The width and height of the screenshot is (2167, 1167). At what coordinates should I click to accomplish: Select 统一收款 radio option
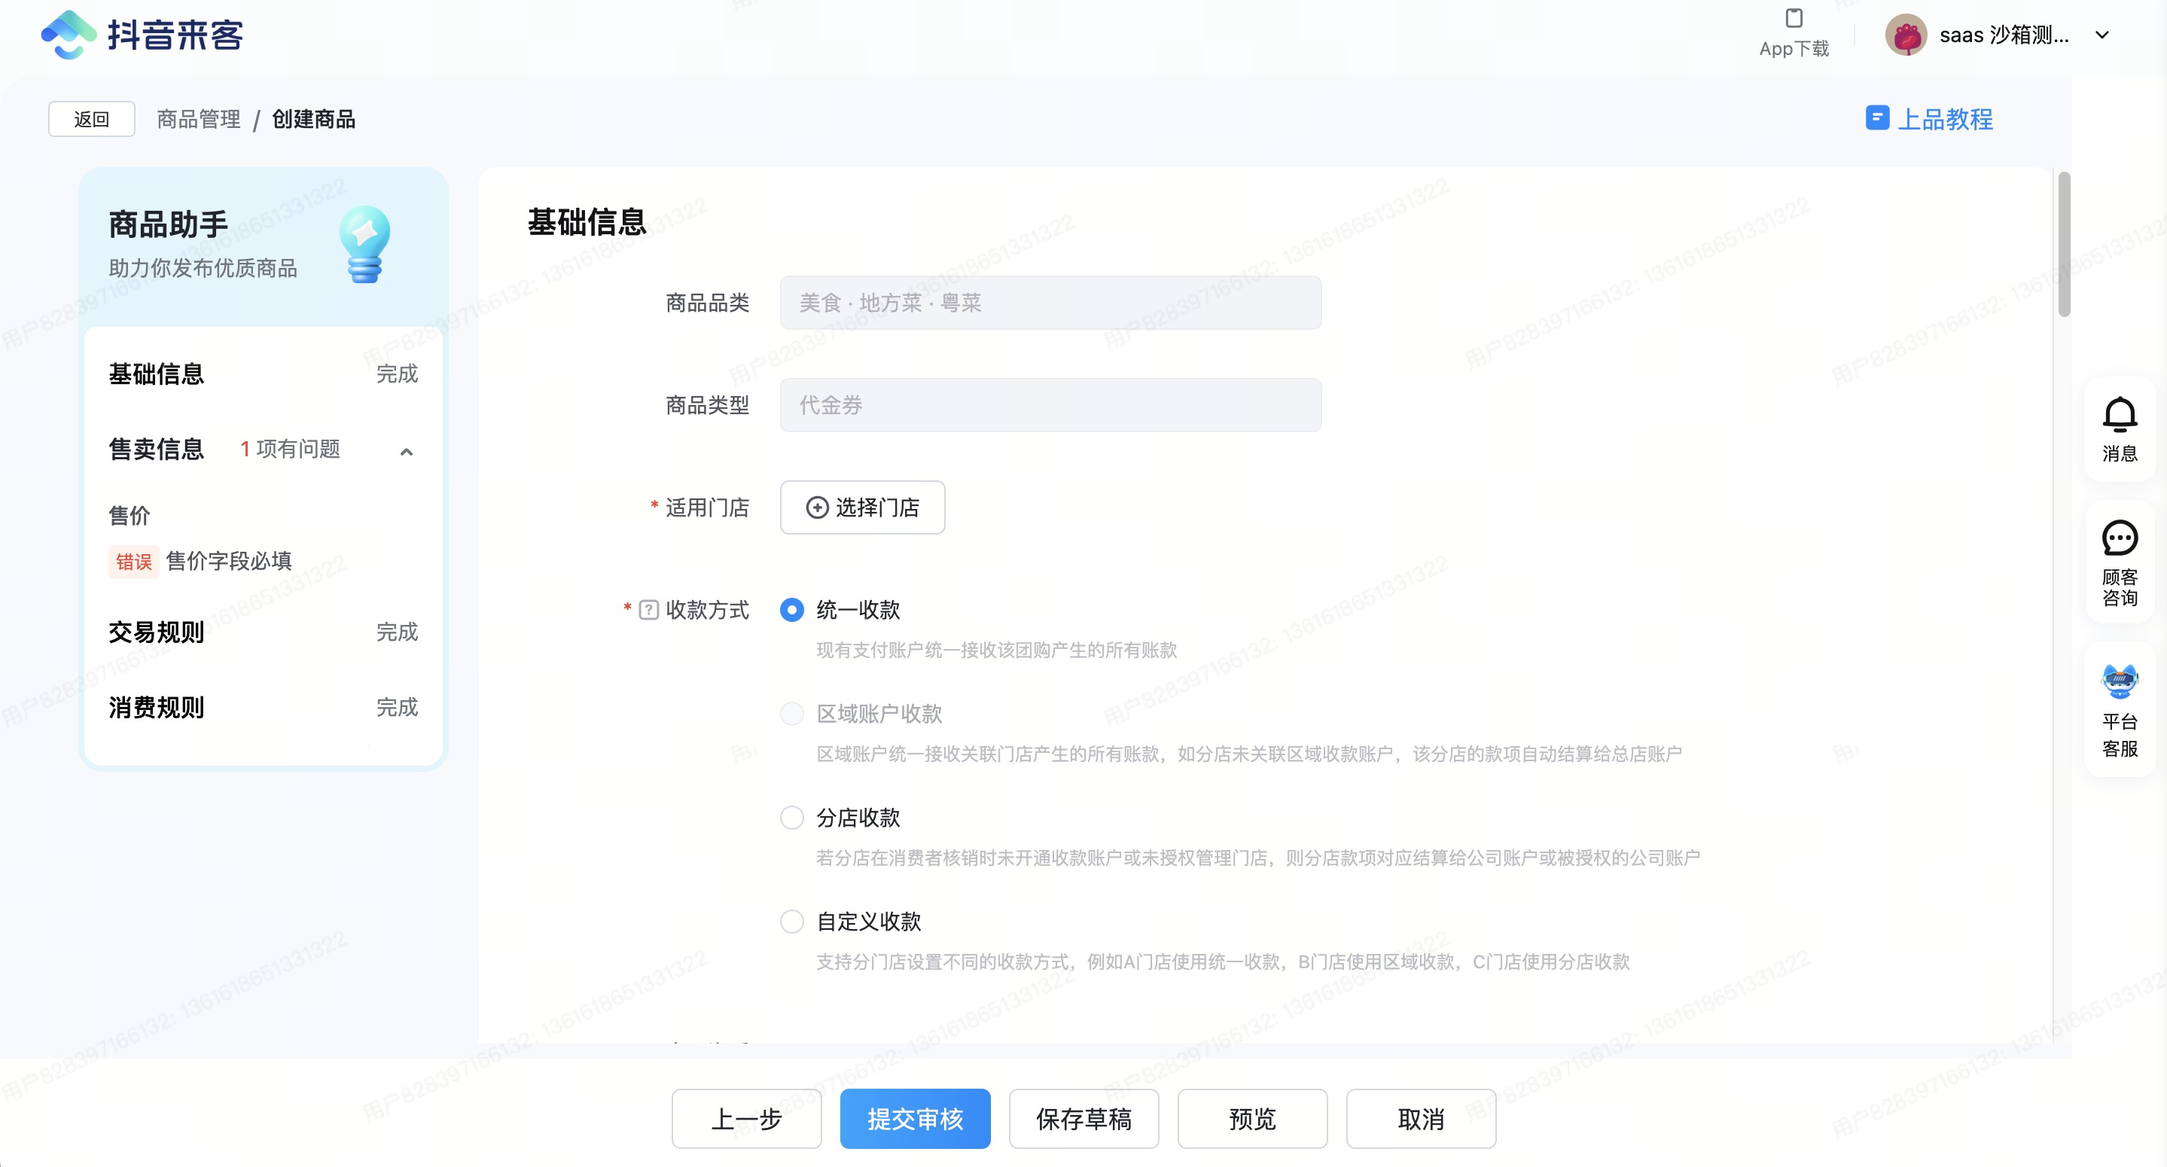tap(791, 610)
